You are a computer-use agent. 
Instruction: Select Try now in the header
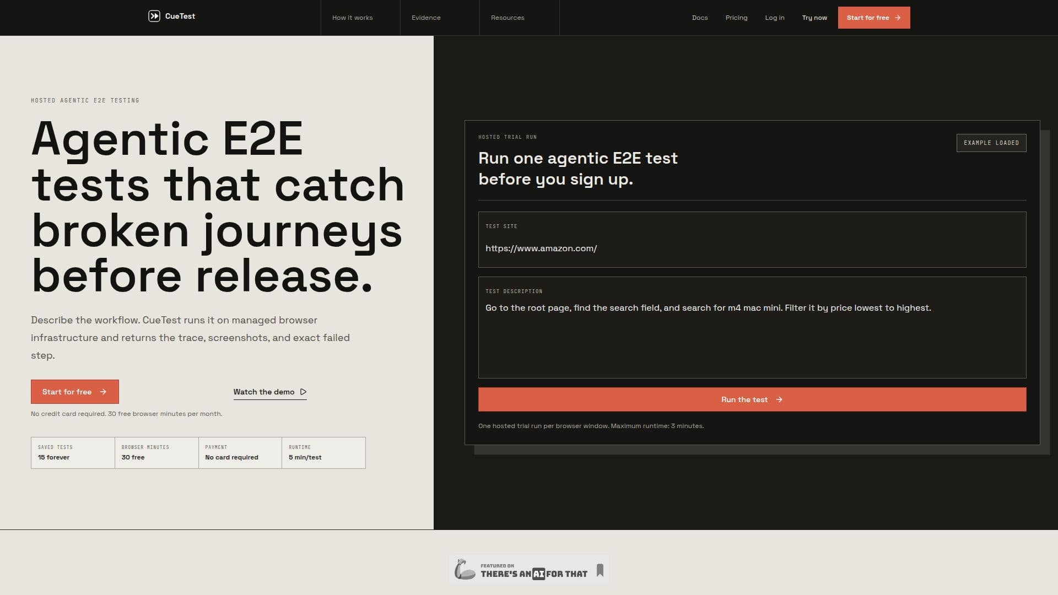pos(814,18)
